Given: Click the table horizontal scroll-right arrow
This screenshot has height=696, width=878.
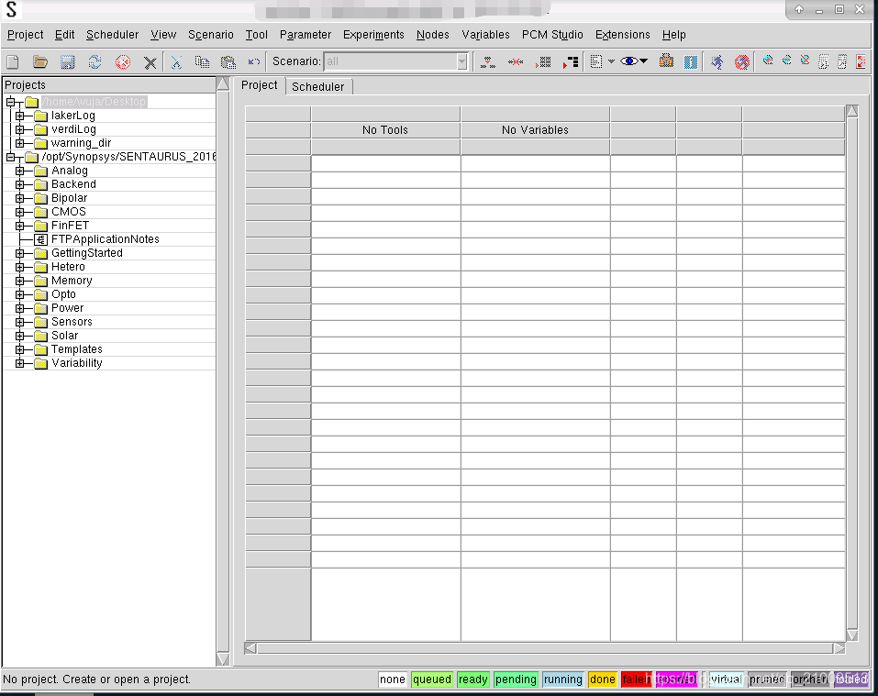Looking at the screenshot, I should coord(839,648).
